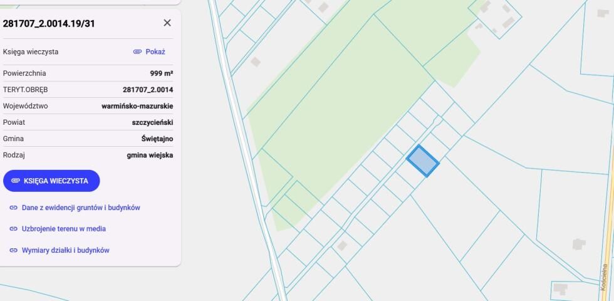Select rodzaj value gmina wiejska
The image size is (614, 301).
pos(150,156)
